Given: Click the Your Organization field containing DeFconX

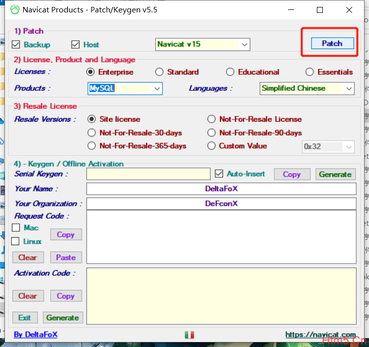Looking at the screenshot, I should 221,204.
